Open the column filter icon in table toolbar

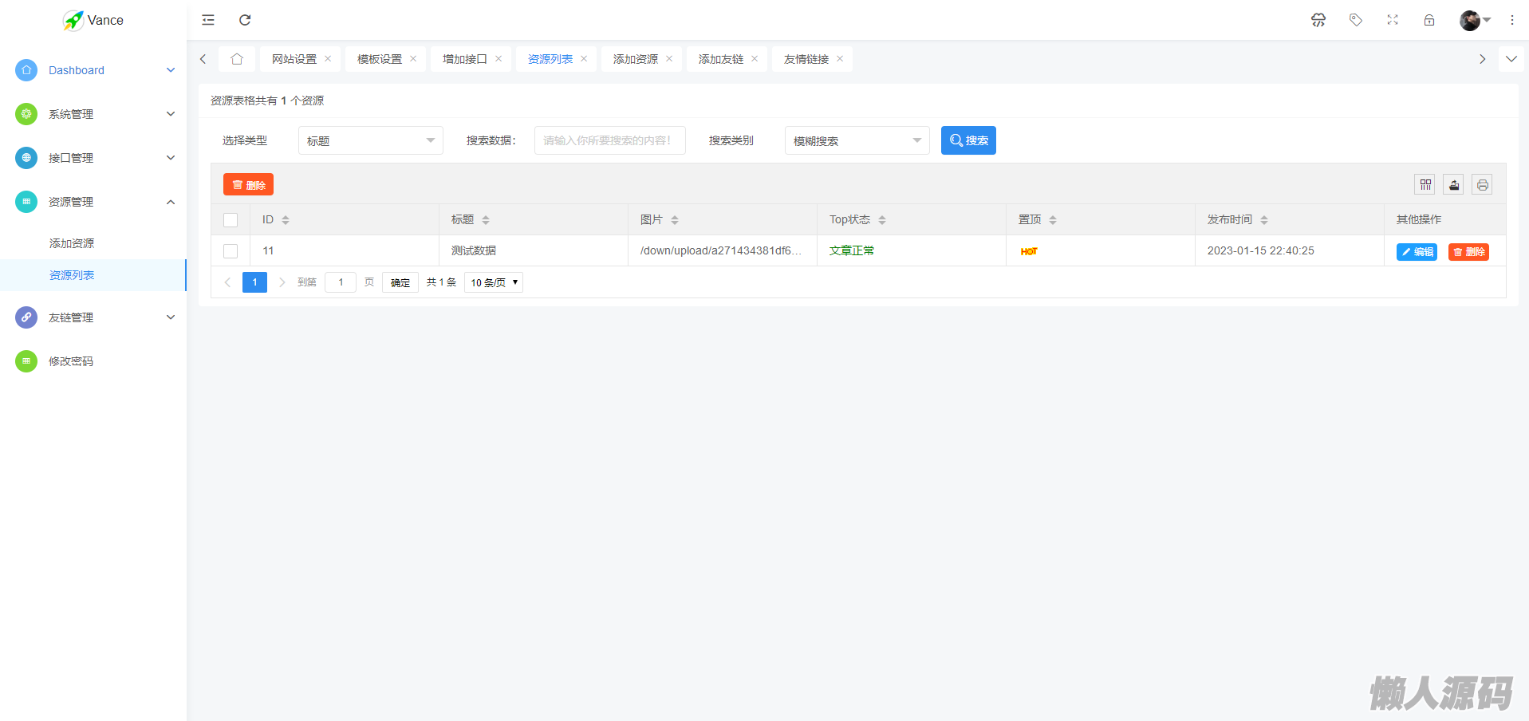pos(1425,185)
